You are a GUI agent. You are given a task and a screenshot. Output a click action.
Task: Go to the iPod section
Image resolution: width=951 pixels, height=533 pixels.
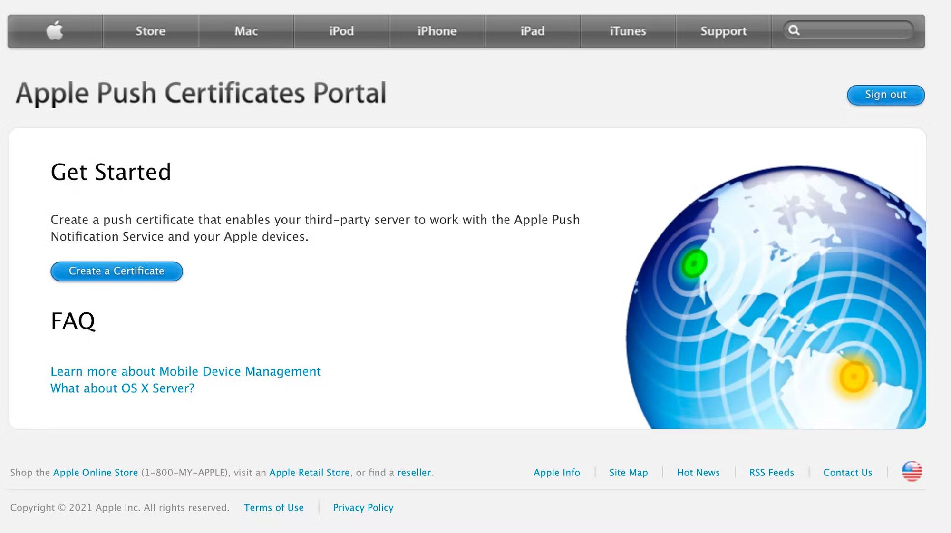click(341, 31)
